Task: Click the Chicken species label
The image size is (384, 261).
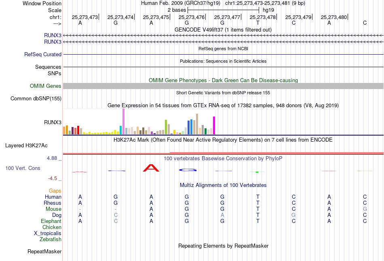Action: point(52,227)
